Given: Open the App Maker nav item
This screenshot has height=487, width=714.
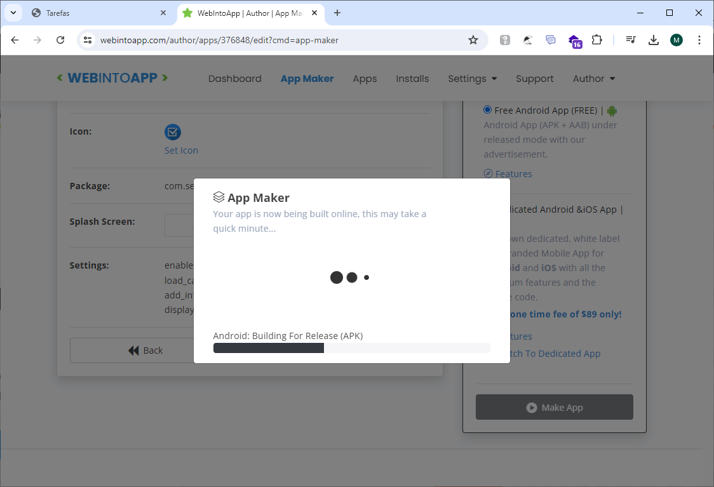Looking at the screenshot, I should click(307, 79).
